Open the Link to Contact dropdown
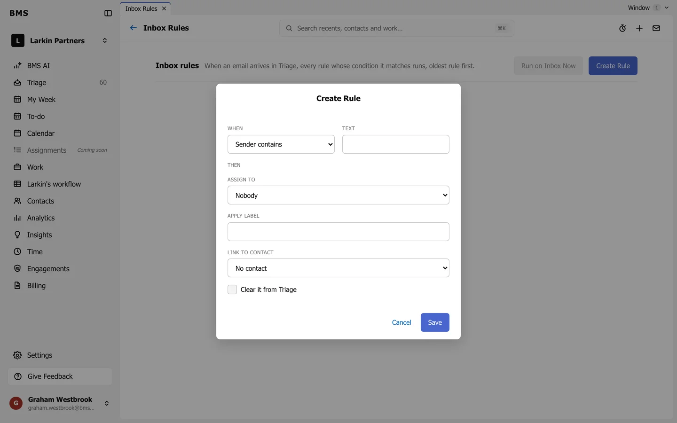 coord(338,268)
